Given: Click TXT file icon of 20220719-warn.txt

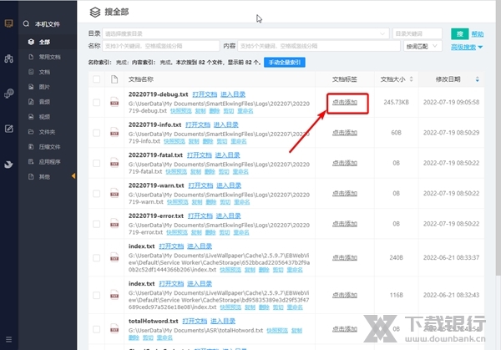Looking at the screenshot, I should (x=114, y=193).
